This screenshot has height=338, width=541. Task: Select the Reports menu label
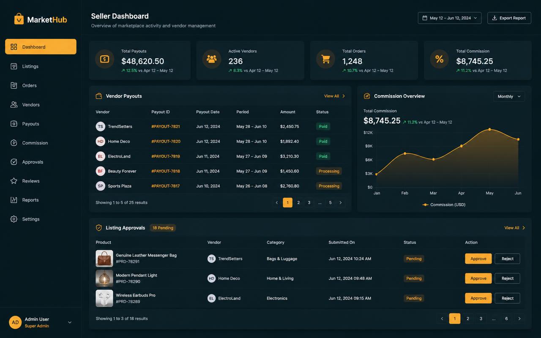point(30,200)
